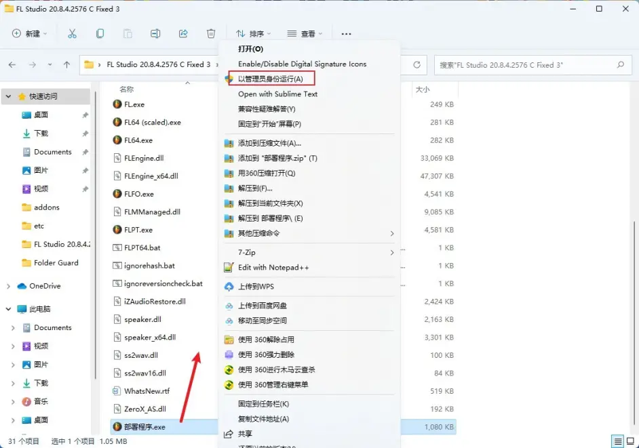Open the 排序 (Sort) dropdown
This screenshot has width=639, height=448.
(255, 33)
